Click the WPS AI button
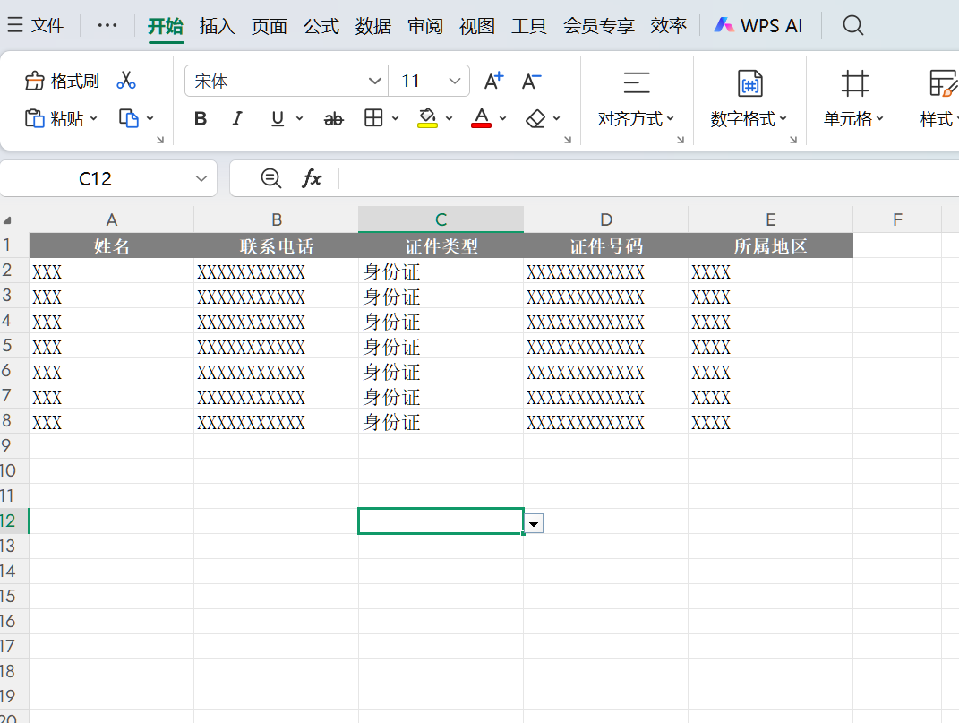 coord(758,26)
